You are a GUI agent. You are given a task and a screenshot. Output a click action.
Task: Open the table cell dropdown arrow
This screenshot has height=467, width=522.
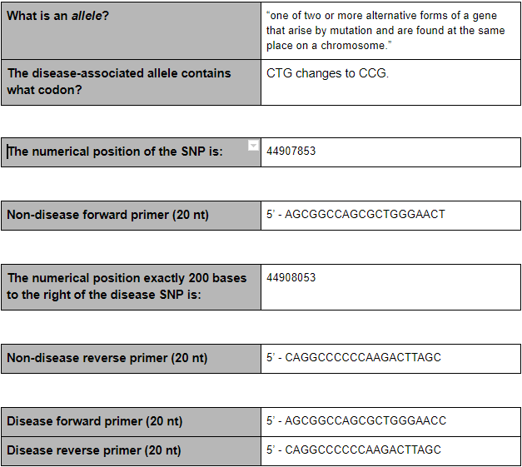pyautogui.click(x=254, y=146)
